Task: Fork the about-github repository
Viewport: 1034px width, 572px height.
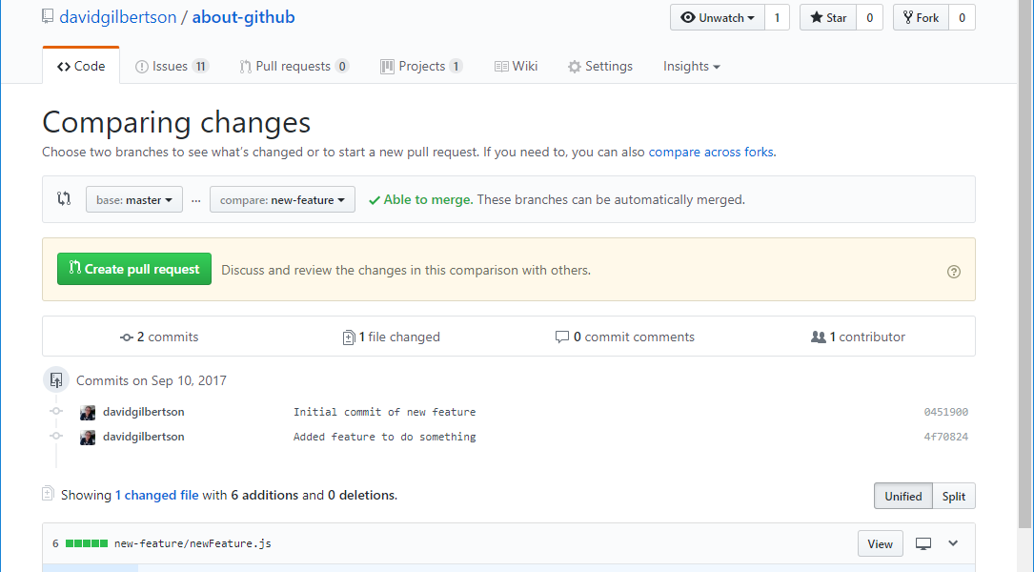Action: click(x=921, y=18)
